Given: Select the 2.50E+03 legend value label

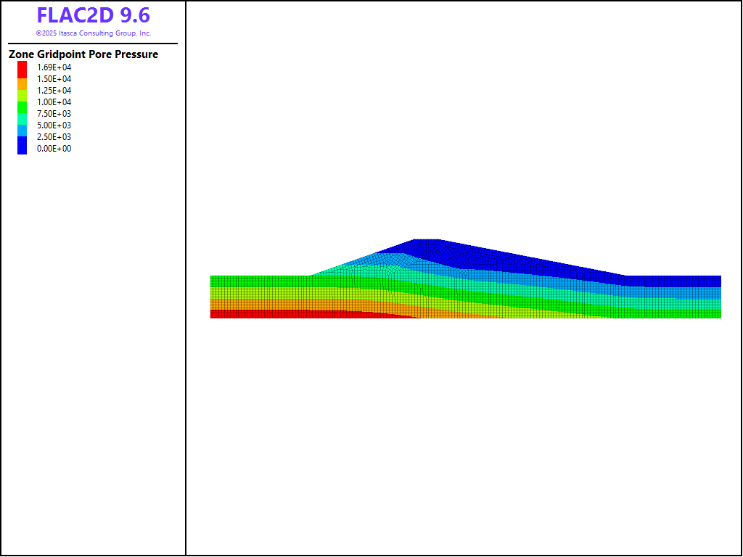Looking at the screenshot, I should tap(54, 137).
